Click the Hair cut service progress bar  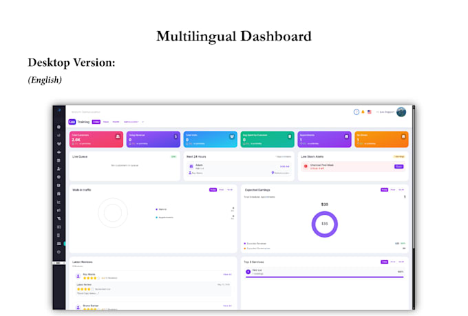point(324,277)
